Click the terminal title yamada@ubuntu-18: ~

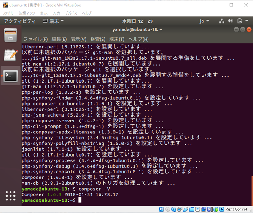pyautogui.click(x=137, y=29)
